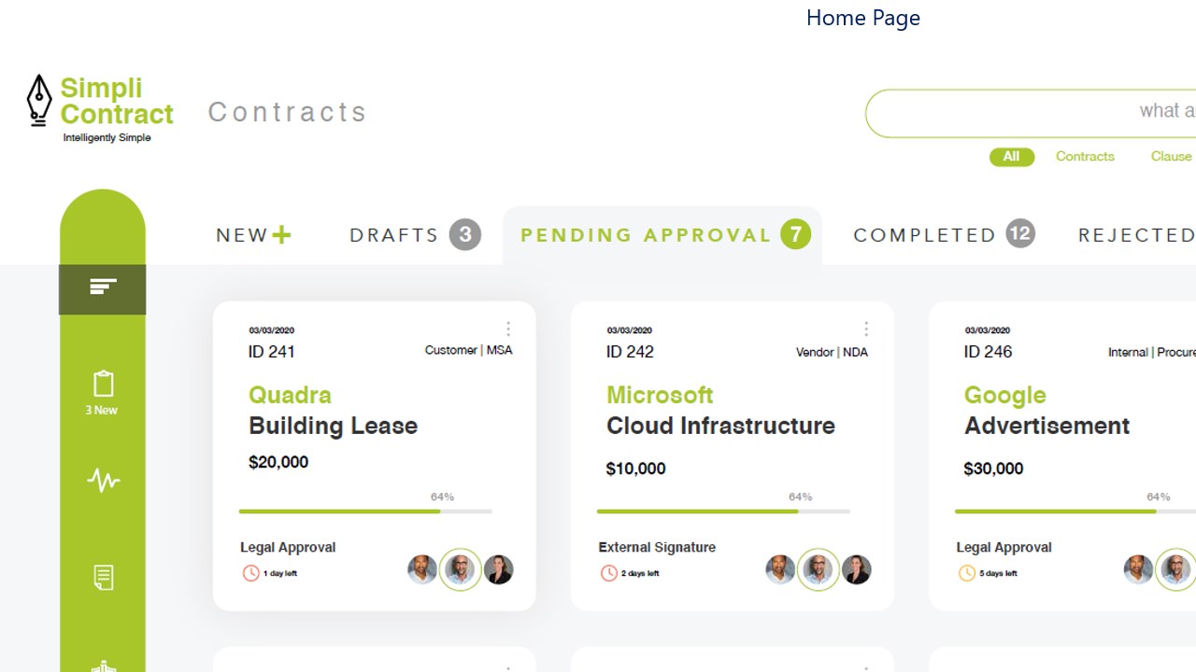The height and width of the screenshot is (672, 1196).
Task: Select the woman avatar on Microsoft card
Action: tap(856, 569)
